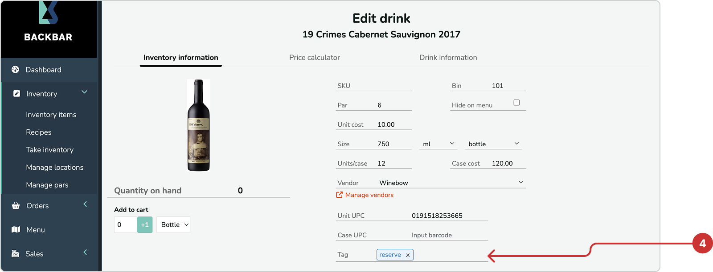This screenshot has width=713, height=272.
Task: Open the Bottle add-to-cart unit dropdown
Action: click(x=173, y=225)
